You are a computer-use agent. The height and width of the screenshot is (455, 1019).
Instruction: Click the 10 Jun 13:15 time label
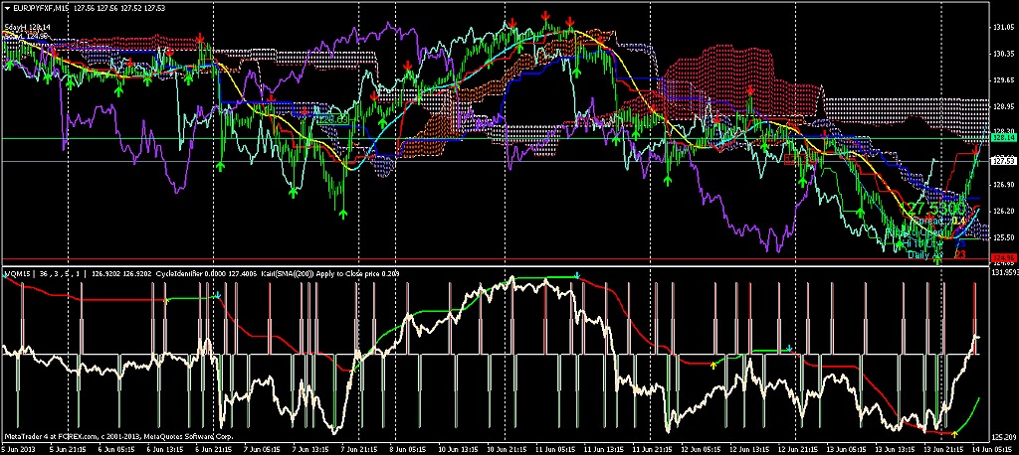(457, 448)
